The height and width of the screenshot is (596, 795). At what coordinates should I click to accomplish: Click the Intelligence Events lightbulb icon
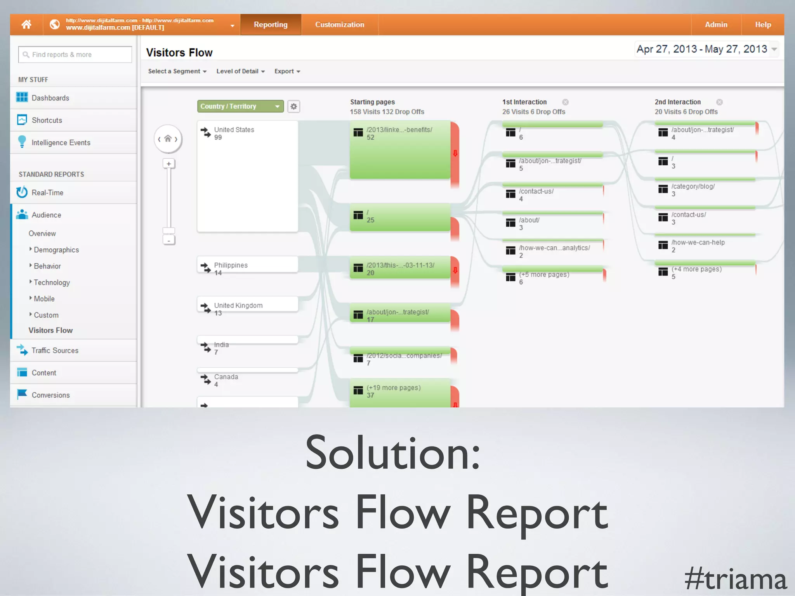click(22, 142)
